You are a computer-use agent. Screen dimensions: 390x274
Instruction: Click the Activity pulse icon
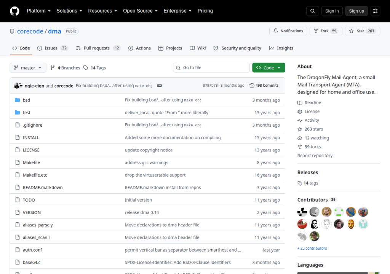click(300, 120)
